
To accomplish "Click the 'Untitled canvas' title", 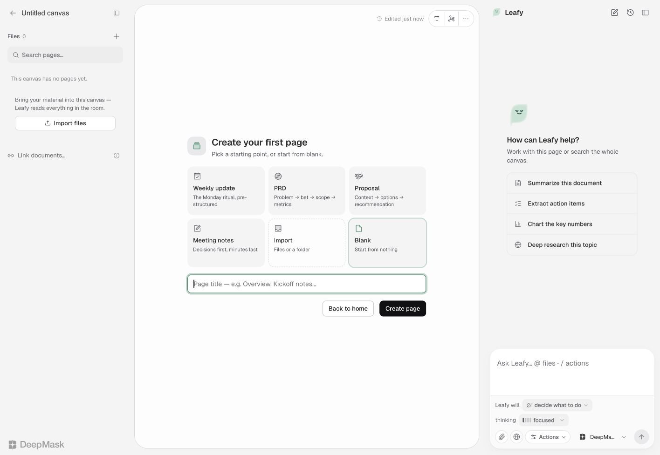I will [45, 13].
